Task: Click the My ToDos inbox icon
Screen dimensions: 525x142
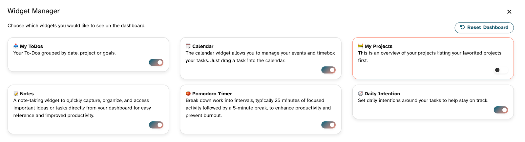Action: click(16, 46)
